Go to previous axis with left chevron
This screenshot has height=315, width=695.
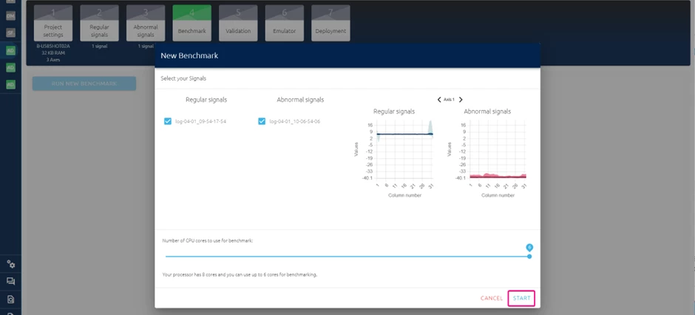[x=439, y=100]
